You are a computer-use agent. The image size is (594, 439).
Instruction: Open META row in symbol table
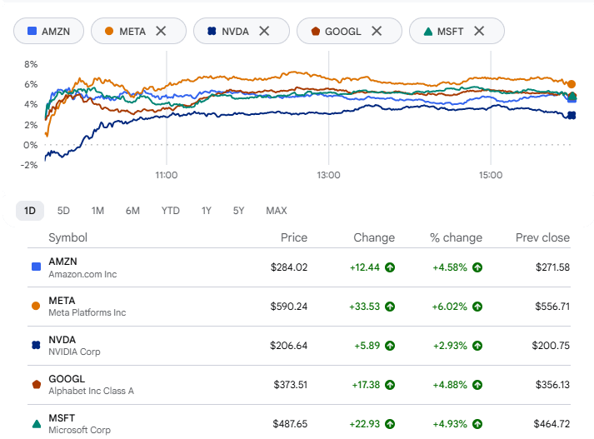click(299, 307)
